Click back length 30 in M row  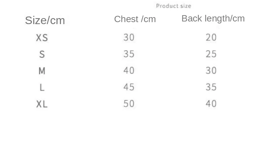point(211,71)
